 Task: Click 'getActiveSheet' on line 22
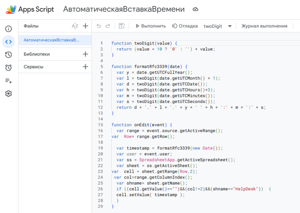pos(172,166)
